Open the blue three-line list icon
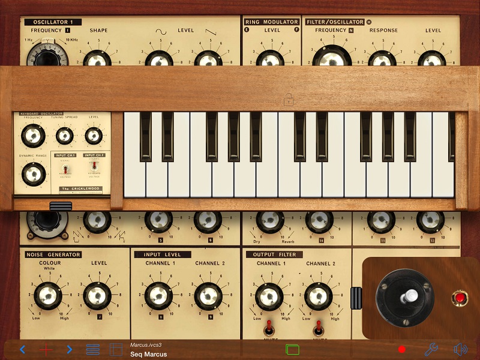The width and height of the screenshot is (480, 360). click(x=93, y=349)
